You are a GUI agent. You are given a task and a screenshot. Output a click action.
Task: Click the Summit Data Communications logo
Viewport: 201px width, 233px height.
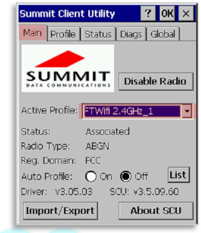(x=68, y=68)
